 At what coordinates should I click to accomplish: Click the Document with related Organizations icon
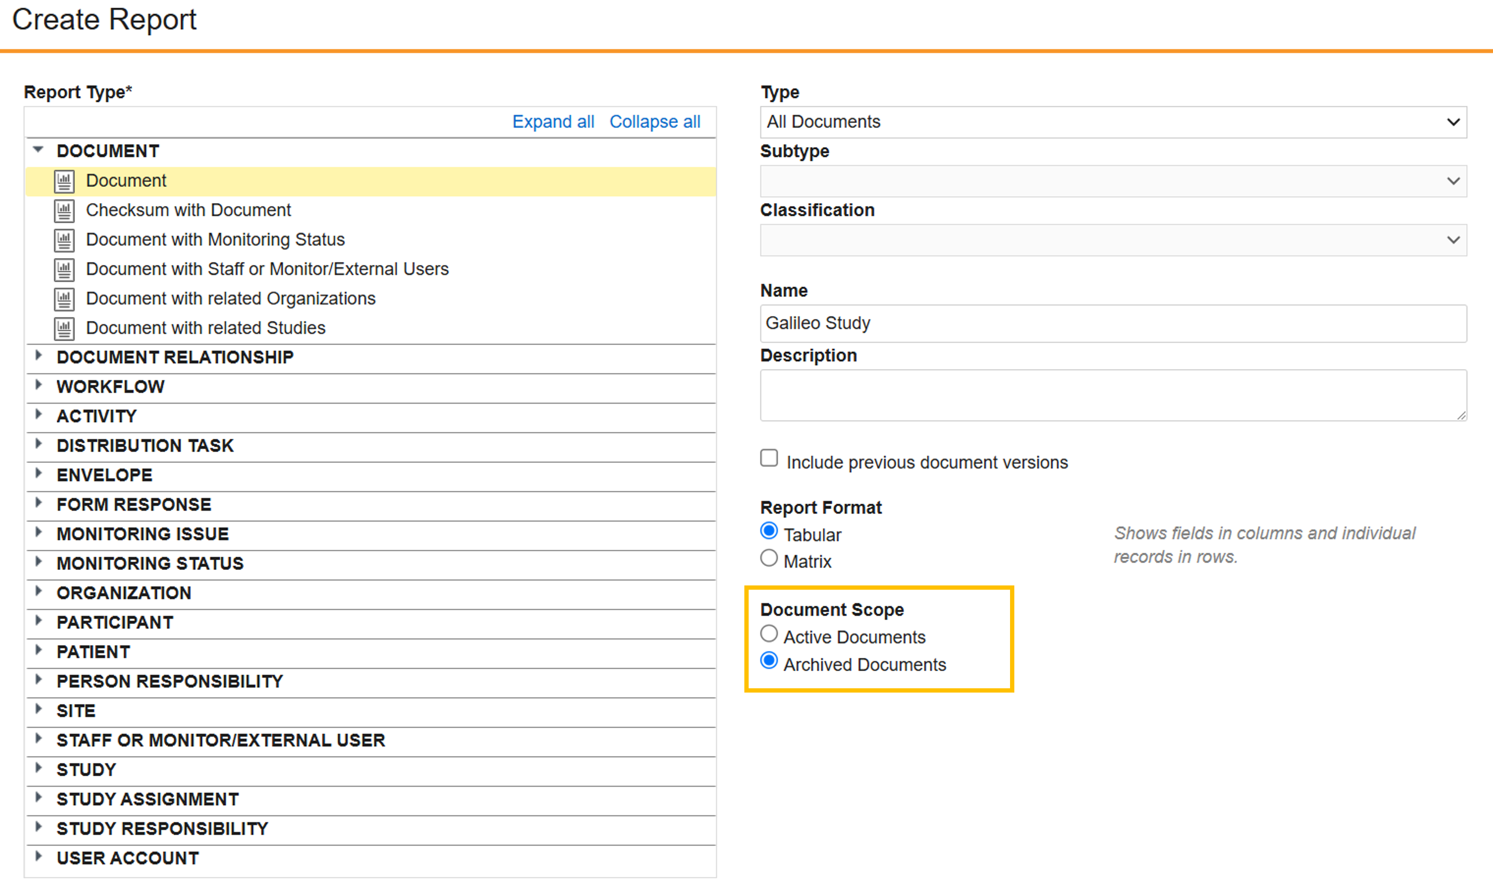pyautogui.click(x=64, y=299)
